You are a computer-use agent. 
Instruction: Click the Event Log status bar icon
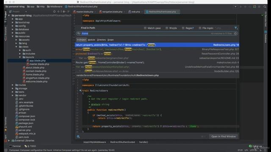tap(255, 146)
